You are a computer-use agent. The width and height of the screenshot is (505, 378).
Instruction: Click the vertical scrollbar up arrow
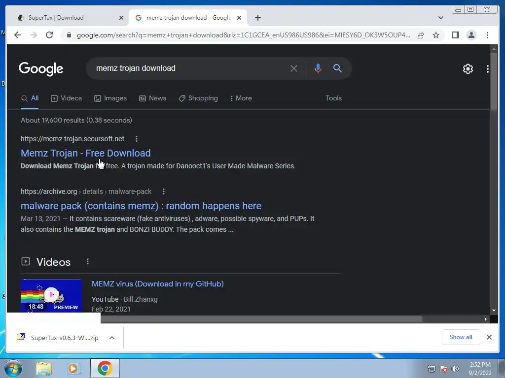[494, 49]
